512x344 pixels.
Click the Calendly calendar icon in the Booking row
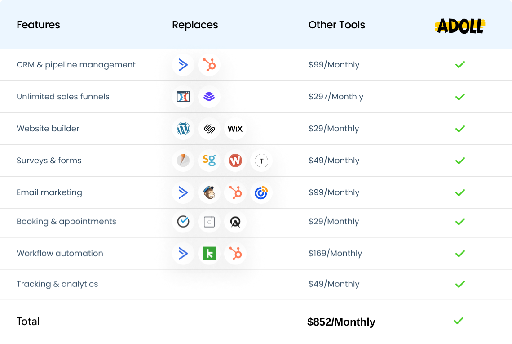click(209, 222)
